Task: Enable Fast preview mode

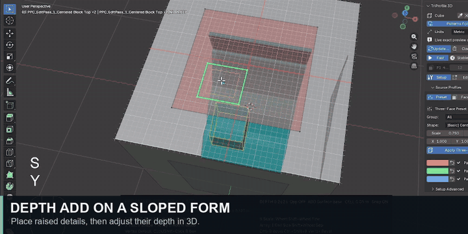Action: coord(438,58)
